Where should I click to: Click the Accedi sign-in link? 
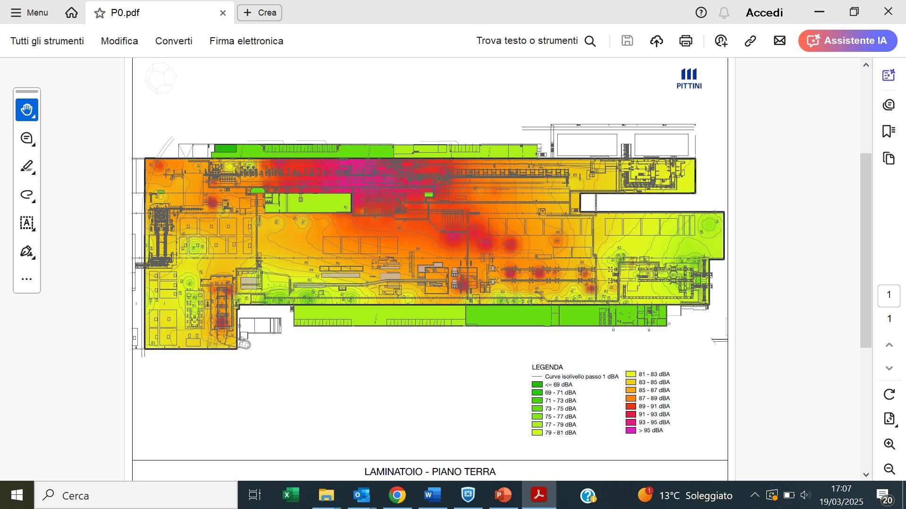click(764, 13)
